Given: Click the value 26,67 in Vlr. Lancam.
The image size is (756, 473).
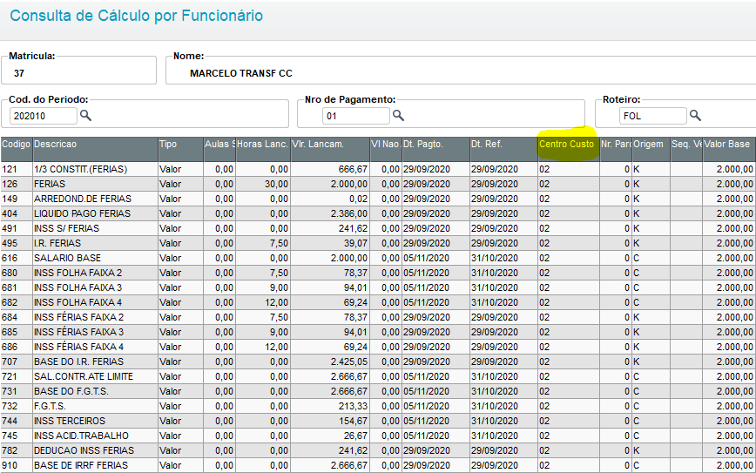Looking at the screenshot, I should pos(355,436).
